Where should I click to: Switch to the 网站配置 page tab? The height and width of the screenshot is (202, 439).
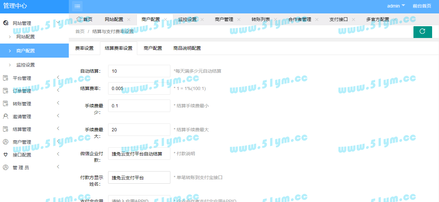tap(114, 19)
